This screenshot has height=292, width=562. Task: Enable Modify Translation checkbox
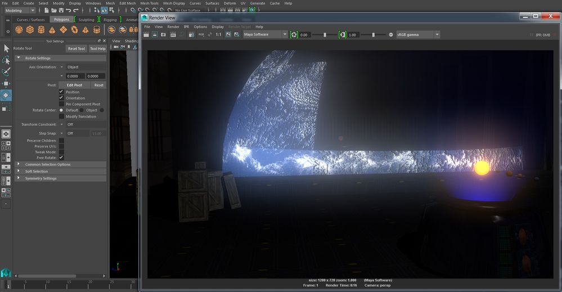[x=61, y=116]
